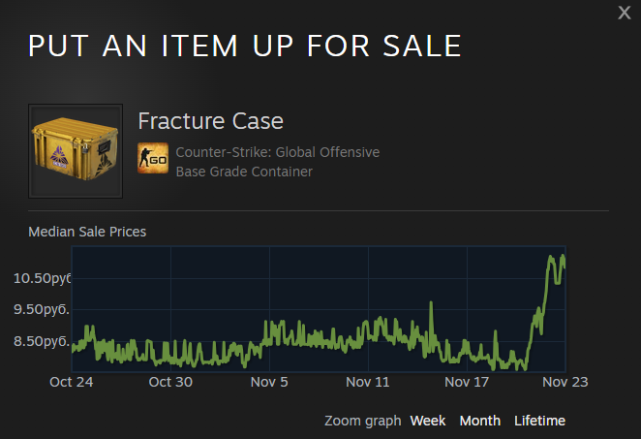Close the sale dialog with X
This screenshot has height=439, width=641.
[625, 13]
